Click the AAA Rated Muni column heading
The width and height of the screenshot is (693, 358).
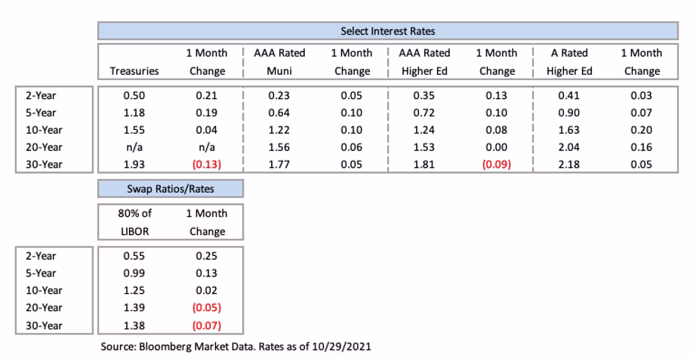coord(279,62)
